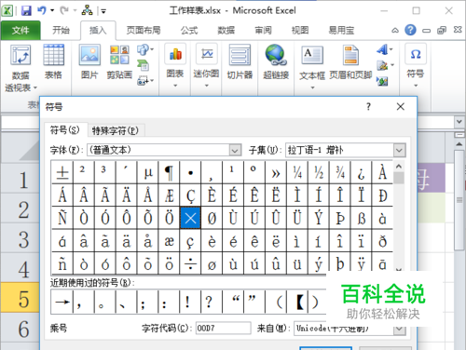Expand the Customize Quick Access Toolbar dropdown
Image resolution: width=466 pixels, height=350 pixels.
(x=103, y=12)
